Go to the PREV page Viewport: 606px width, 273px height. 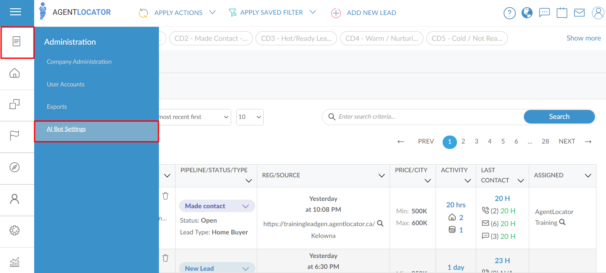click(426, 141)
